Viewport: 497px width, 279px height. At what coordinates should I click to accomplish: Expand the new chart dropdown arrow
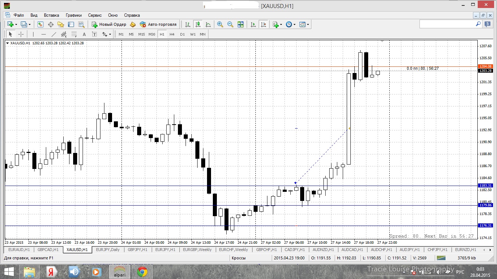point(16,25)
